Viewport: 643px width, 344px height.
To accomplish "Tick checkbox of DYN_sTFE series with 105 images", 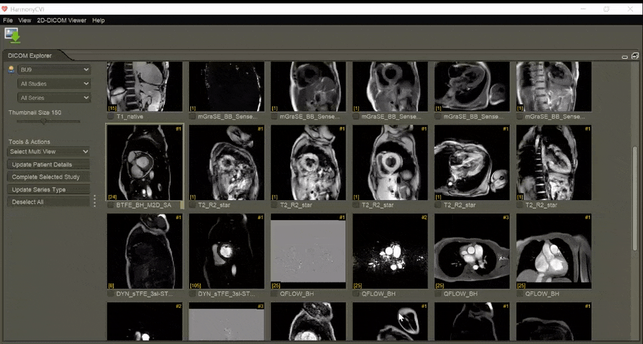I will pyautogui.click(x=192, y=294).
